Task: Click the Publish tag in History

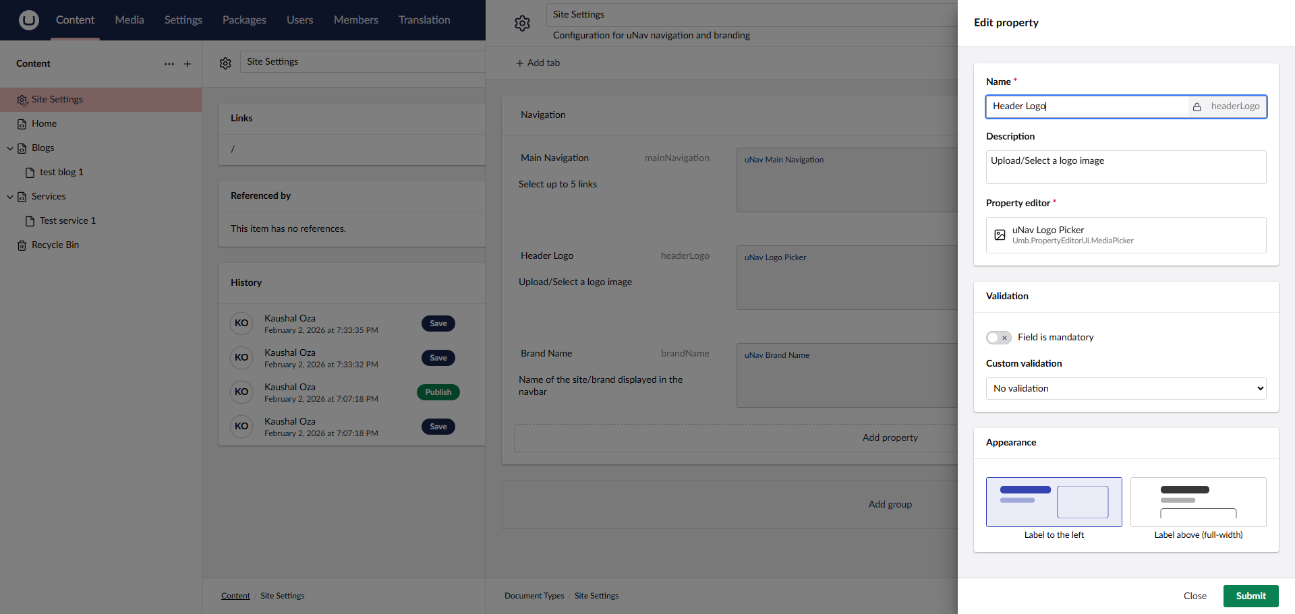Action: [438, 392]
